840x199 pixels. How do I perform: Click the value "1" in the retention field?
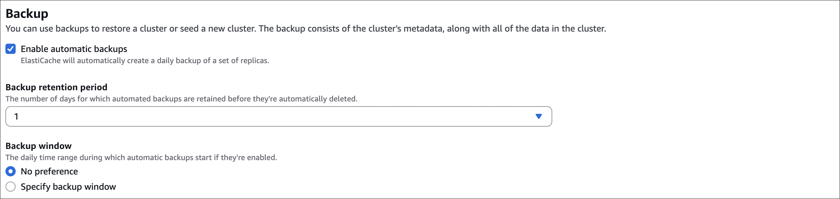point(16,117)
